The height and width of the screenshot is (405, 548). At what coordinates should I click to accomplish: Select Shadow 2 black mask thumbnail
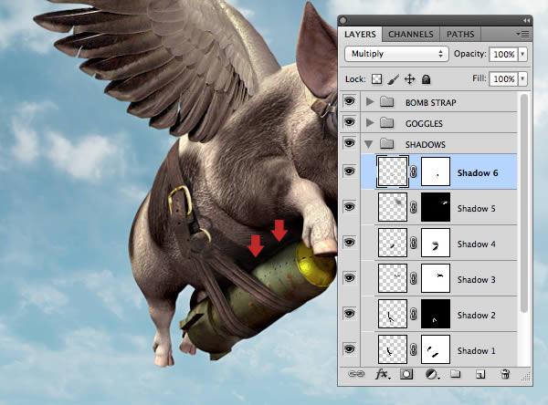point(436,314)
